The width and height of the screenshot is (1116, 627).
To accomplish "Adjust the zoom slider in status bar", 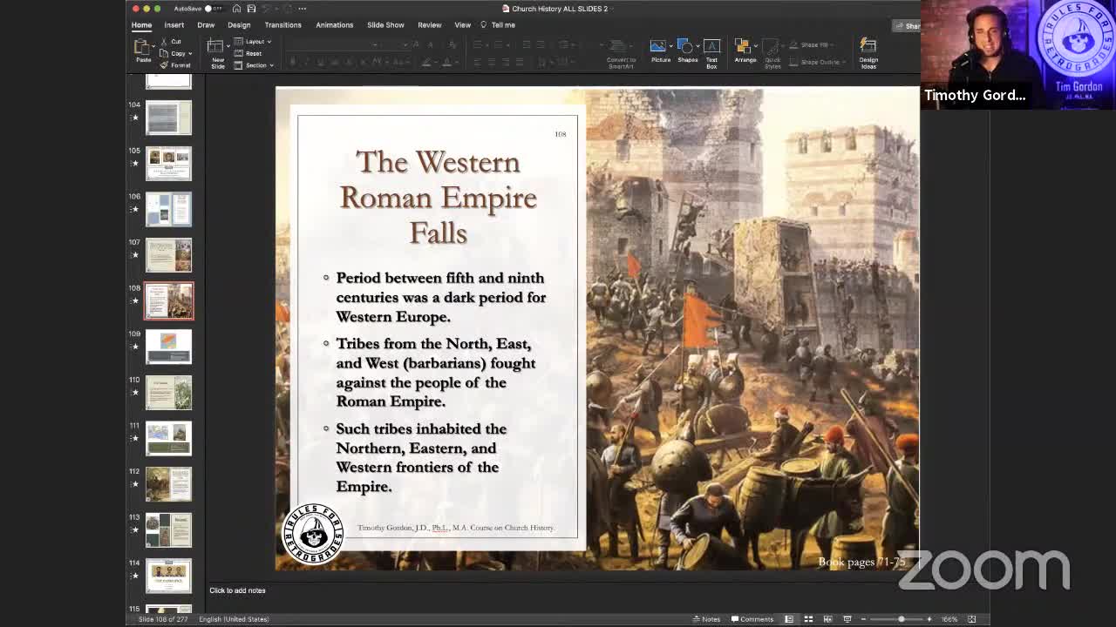I will [901, 619].
